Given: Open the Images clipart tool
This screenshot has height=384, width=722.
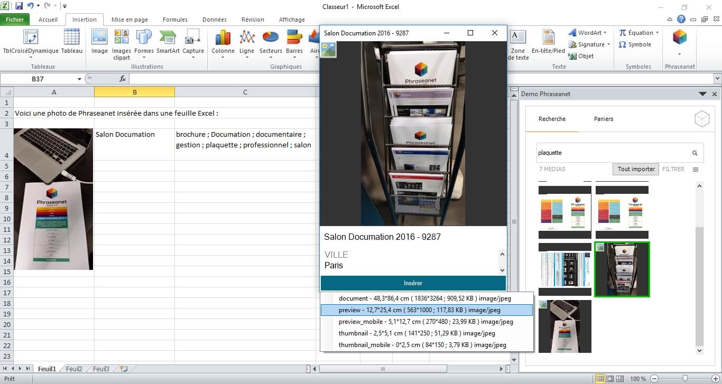Looking at the screenshot, I should coord(122,44).
